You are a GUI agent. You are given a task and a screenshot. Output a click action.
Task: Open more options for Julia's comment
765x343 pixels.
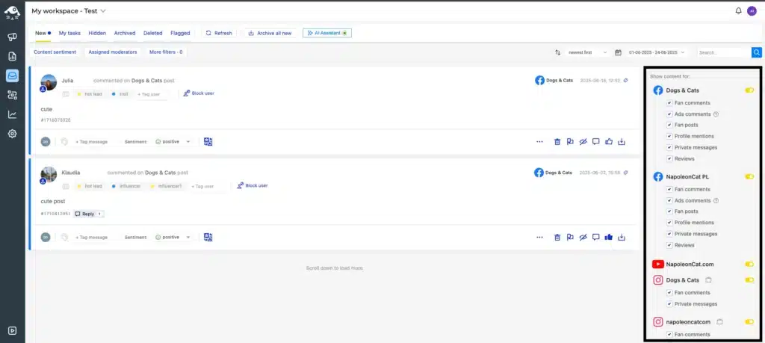539,142
